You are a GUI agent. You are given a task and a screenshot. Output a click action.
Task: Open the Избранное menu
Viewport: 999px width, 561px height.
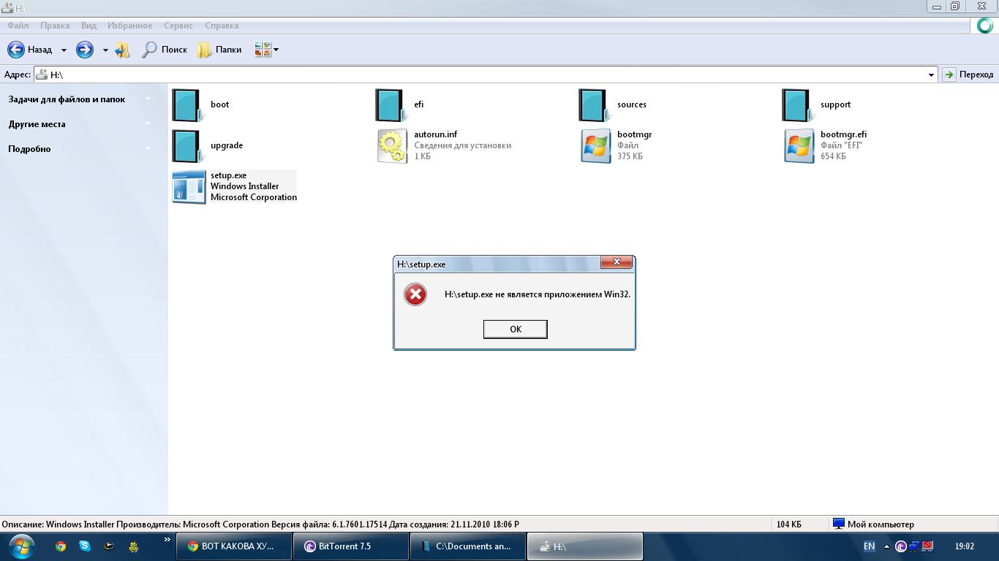(x=129, y=26)
